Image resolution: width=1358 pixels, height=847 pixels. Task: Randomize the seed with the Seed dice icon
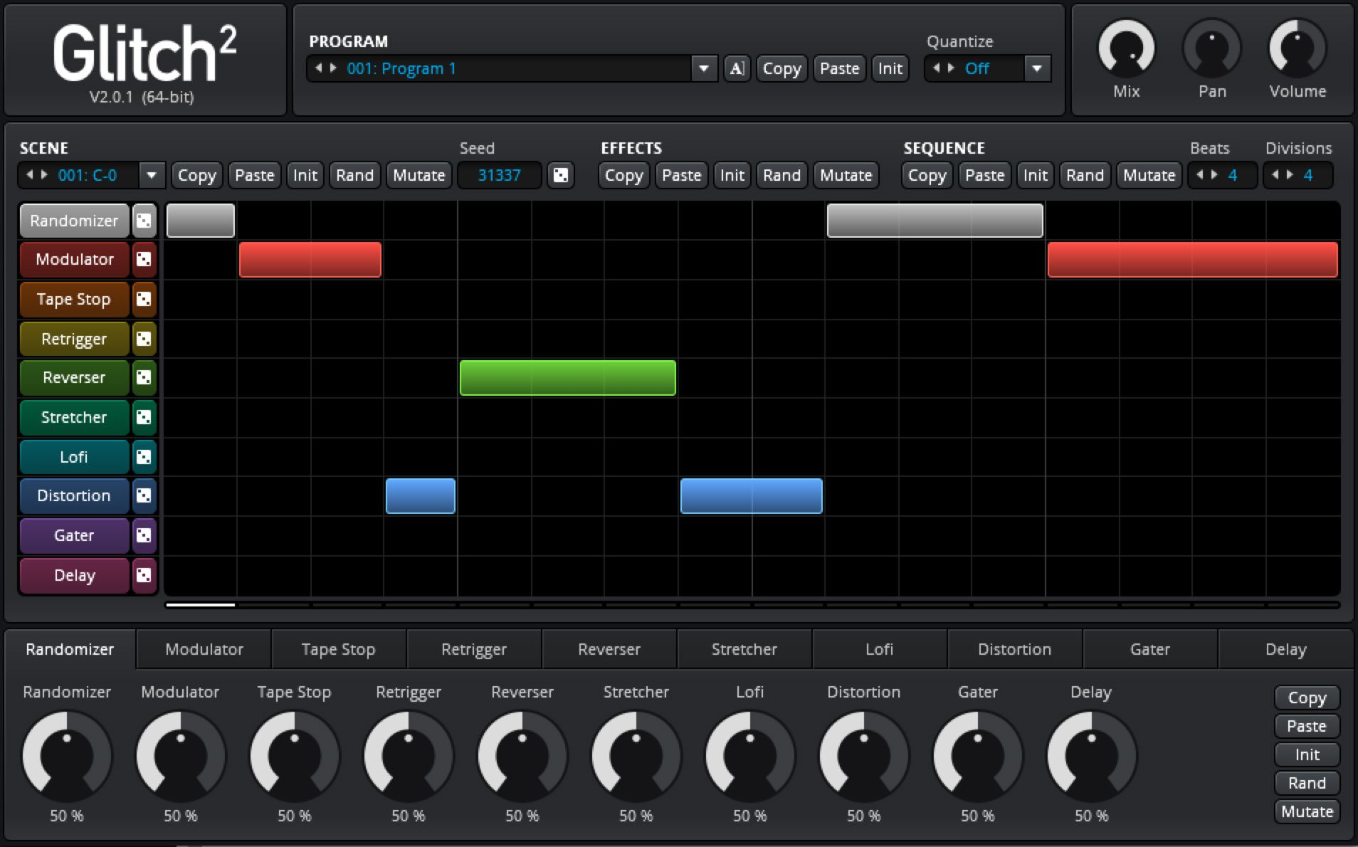[561, 175]
